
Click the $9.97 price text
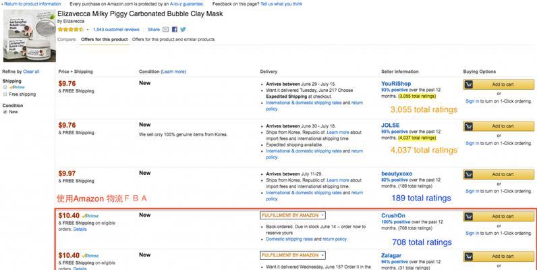click(67, 173)
